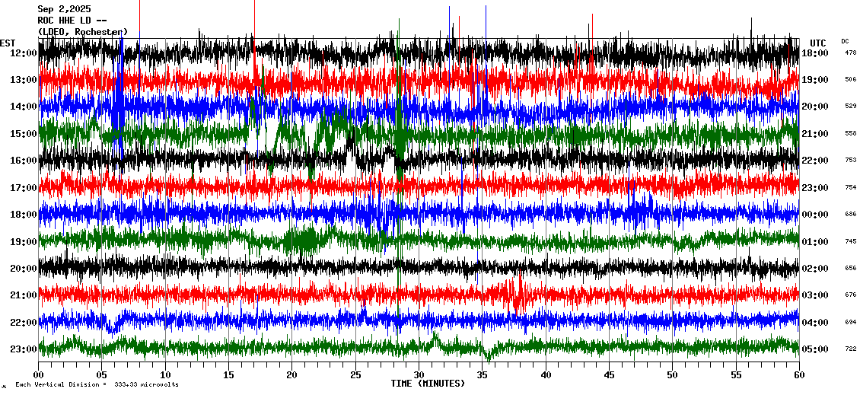The height and width of the screenshot is (395, 860).
Task: Click the DC value 478
Action: (850, 53)
